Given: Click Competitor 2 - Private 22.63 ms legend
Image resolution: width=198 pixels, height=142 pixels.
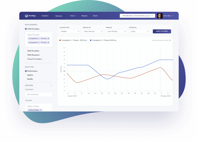Looking at the screenshot, I should [x=103, y=40].
